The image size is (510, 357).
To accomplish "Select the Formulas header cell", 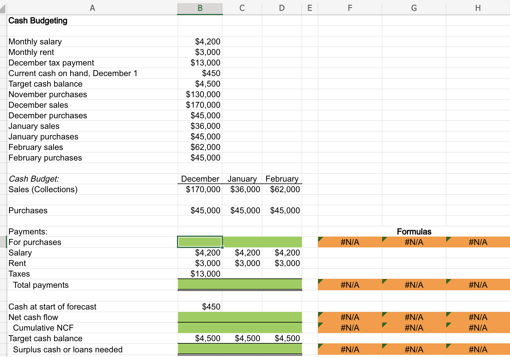I will (x=414, y=232).
